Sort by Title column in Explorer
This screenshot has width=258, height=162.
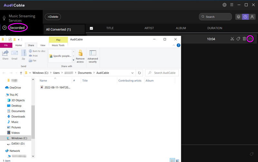85,81
